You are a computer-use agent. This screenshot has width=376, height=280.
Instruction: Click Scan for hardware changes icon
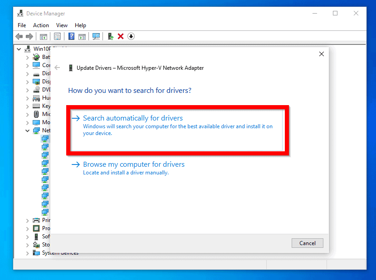click(x=96, y=36)
